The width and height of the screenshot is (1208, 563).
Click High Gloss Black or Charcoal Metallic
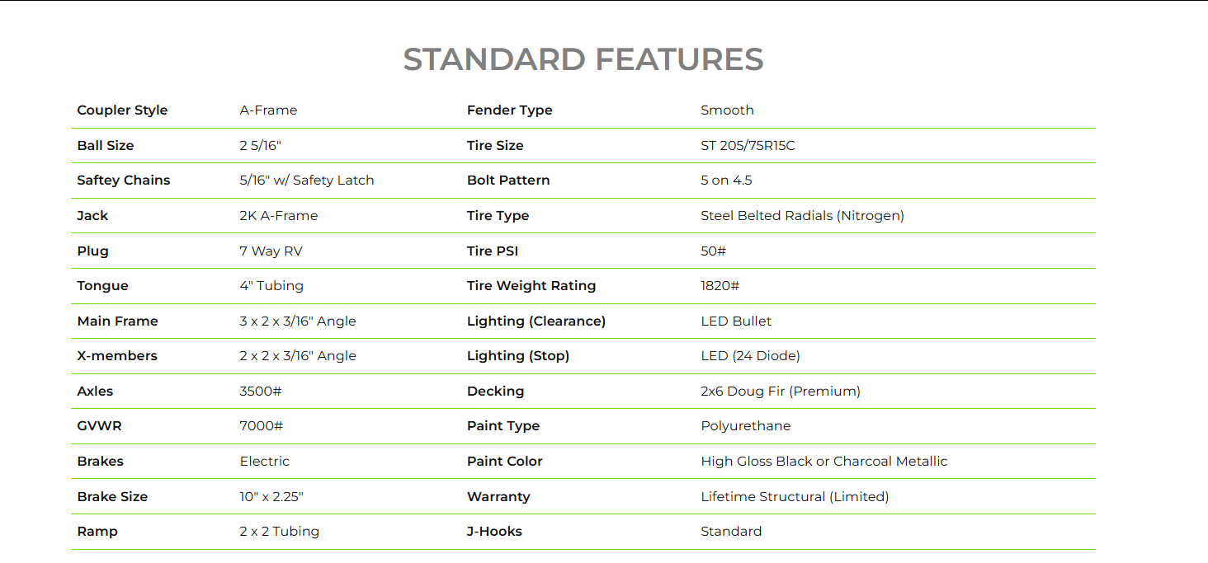pyautogui.click(x=824, y=462)
